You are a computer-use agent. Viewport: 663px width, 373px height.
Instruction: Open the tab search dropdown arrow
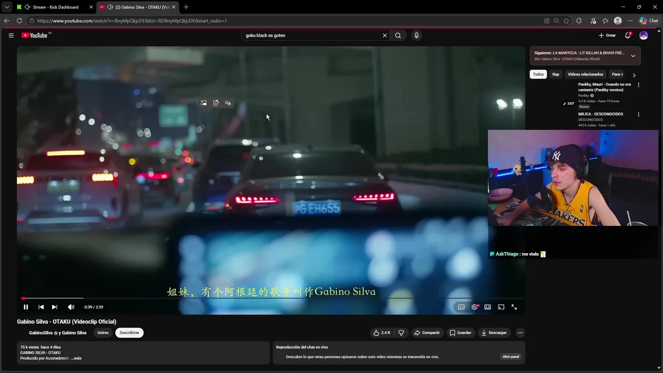(x=7, y=7)
